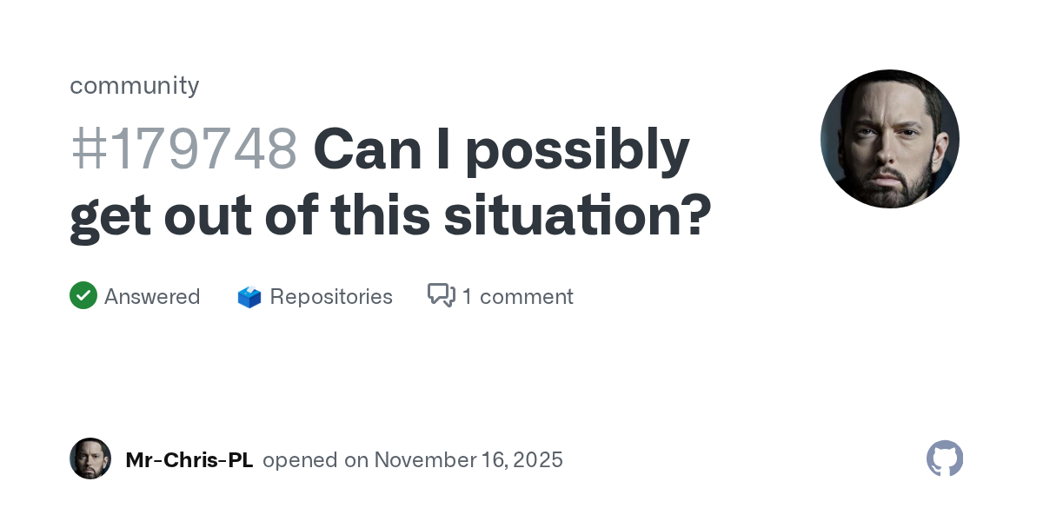Click the green Answered checkmark icon
Screen dimensions: 1043x521
[x=83, y=296]
